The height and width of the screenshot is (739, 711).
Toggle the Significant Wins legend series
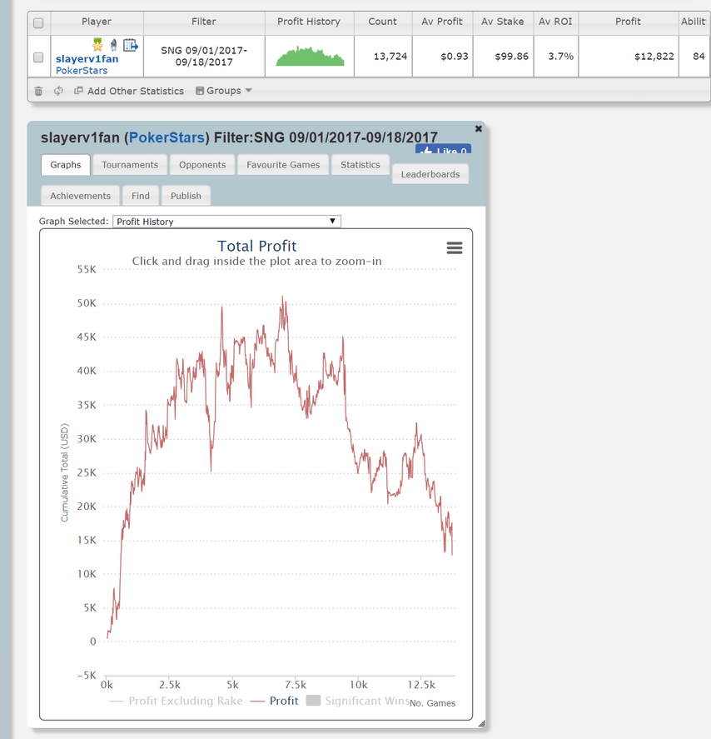pyautogui.click(x=358, y=701)
